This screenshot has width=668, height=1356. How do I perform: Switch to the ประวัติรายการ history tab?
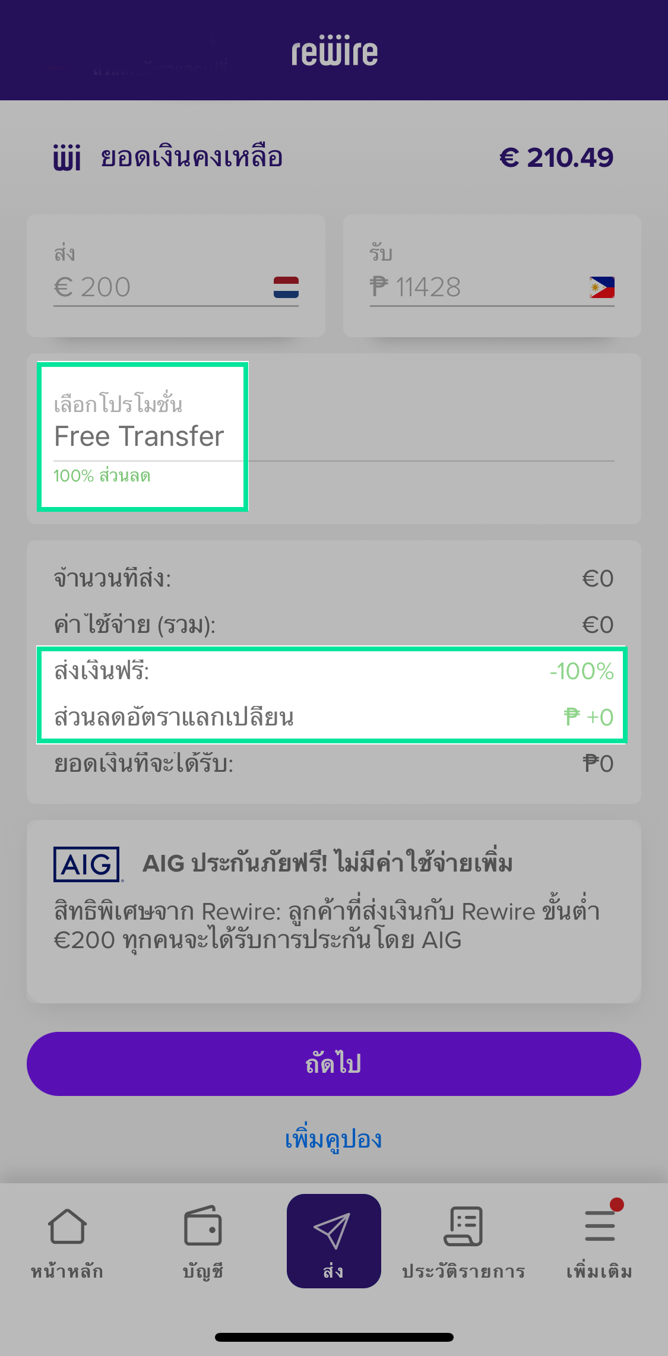pyautogui.click(x=463, y=1271)
